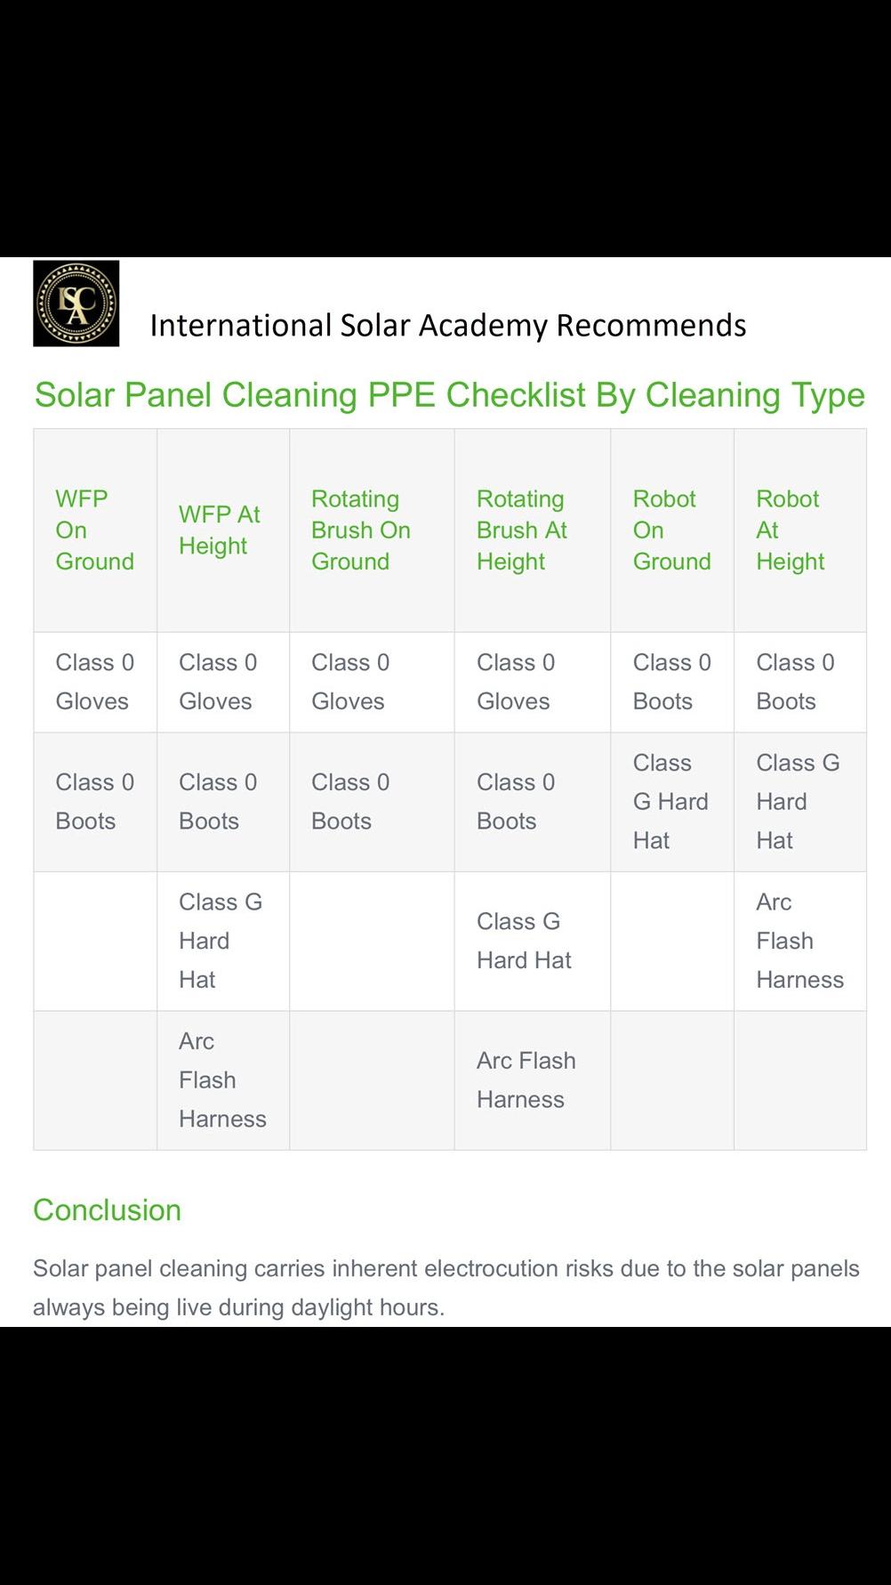Click Arc Flash Harness in Robot At Height column
This screenshot has height=1585, width=891.
[x=800, y=941]
